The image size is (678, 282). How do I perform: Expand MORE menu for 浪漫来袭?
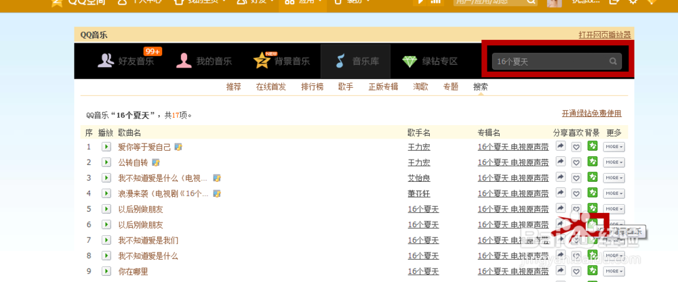(x=614, y=193)
